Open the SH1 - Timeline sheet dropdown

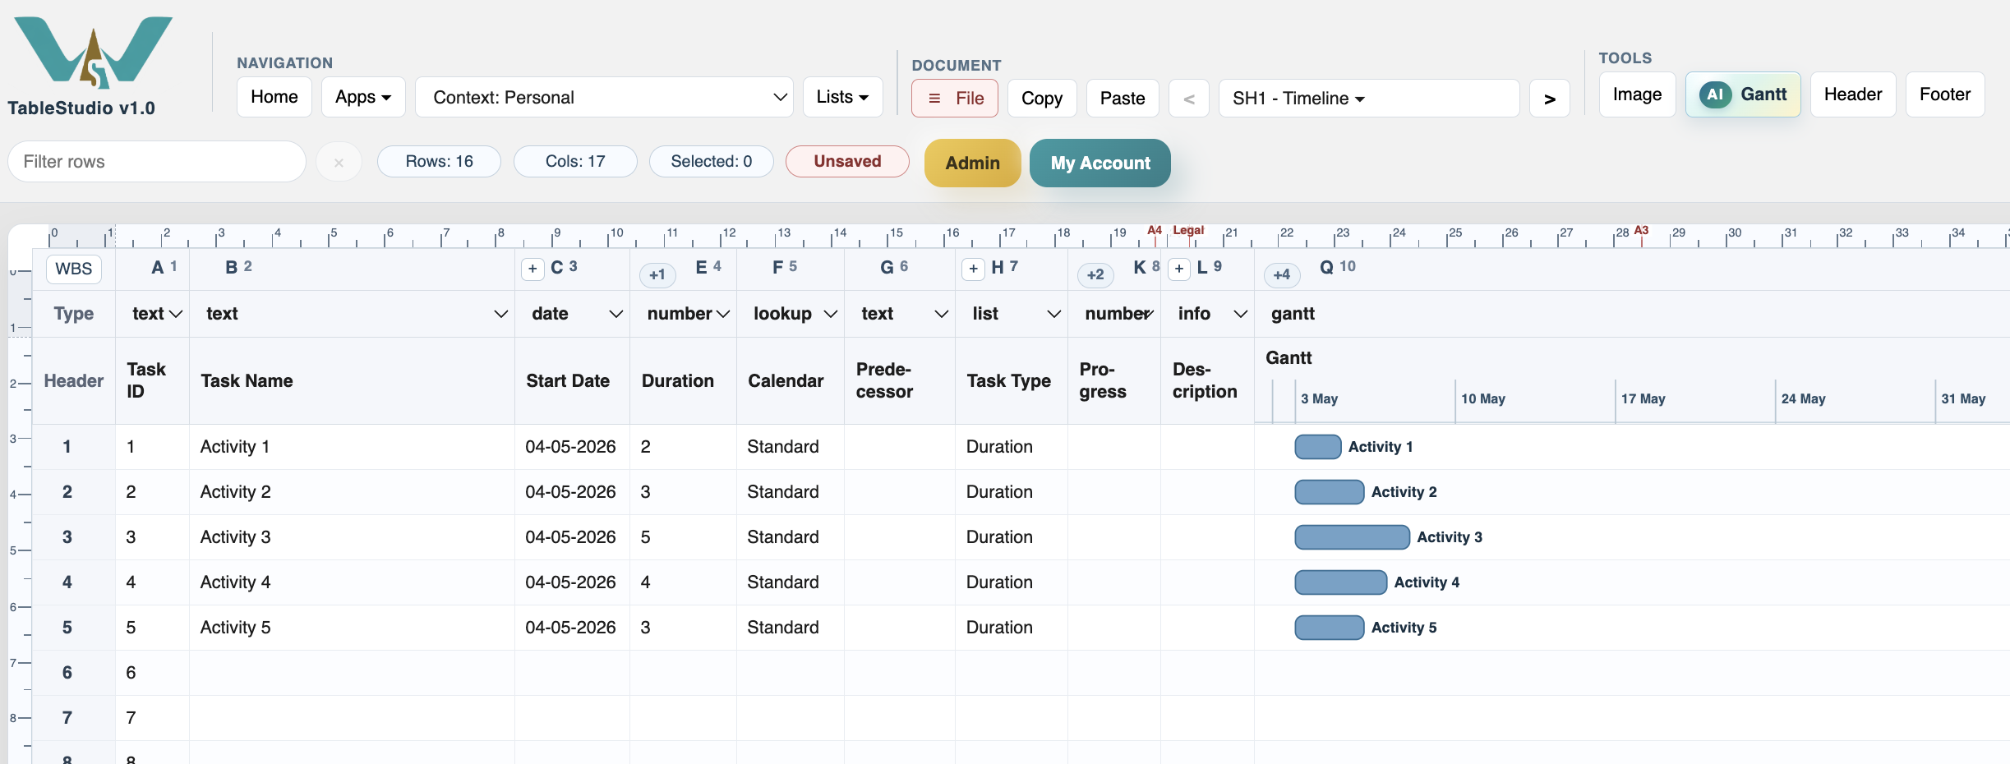coord(1369,99)
